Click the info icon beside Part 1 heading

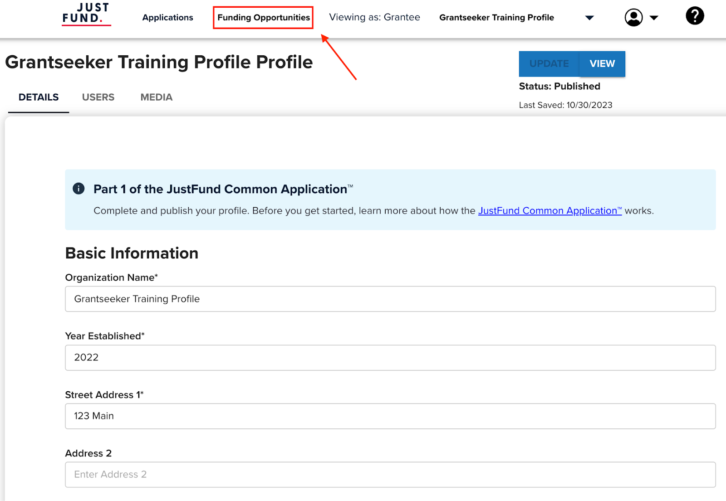[x=78, y=189]
